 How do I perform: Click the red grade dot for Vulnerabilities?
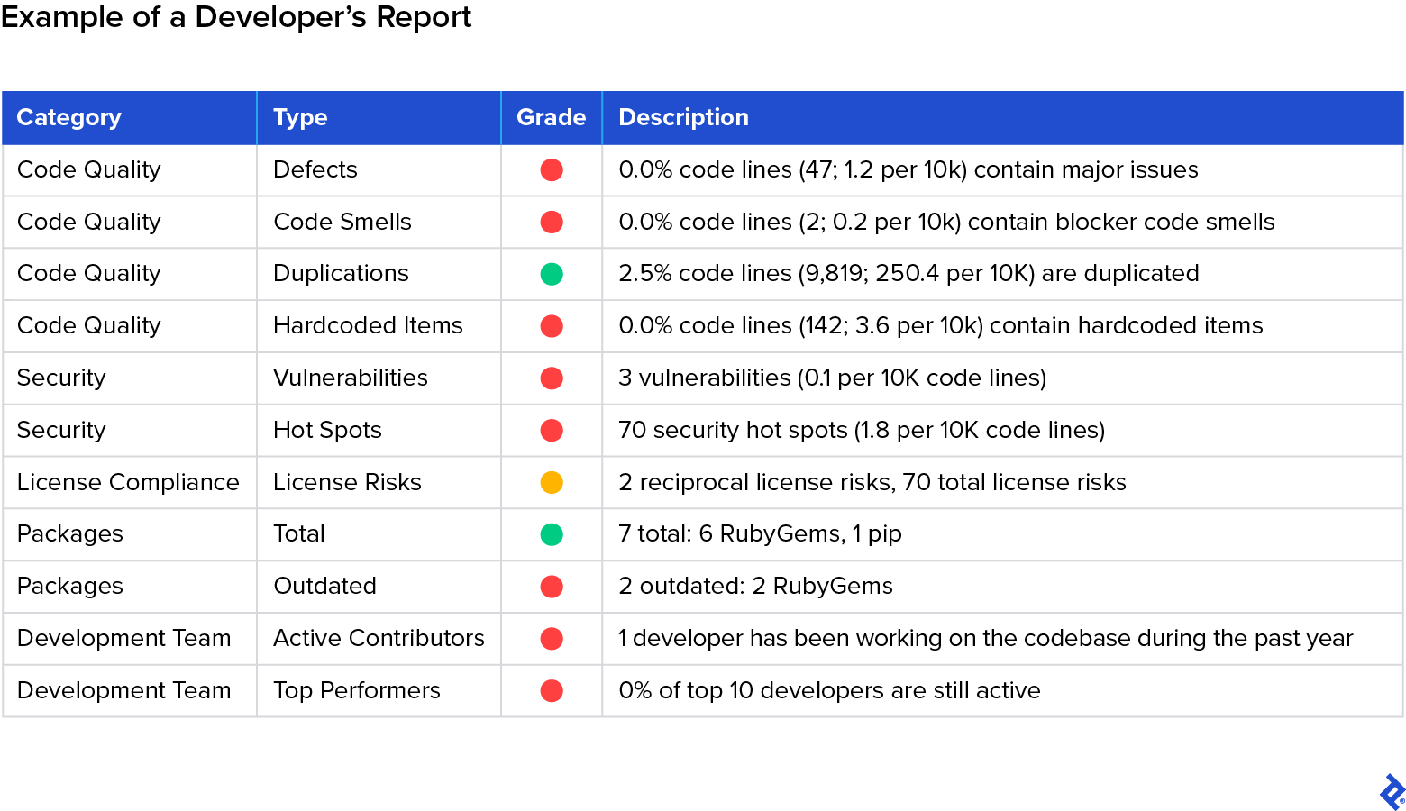click(x=551, y=378)
